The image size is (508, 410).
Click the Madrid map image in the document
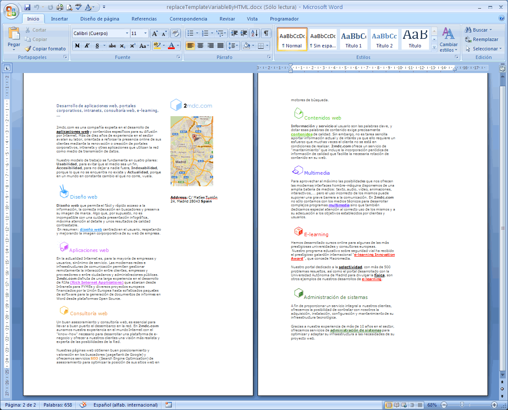(192, 151)
